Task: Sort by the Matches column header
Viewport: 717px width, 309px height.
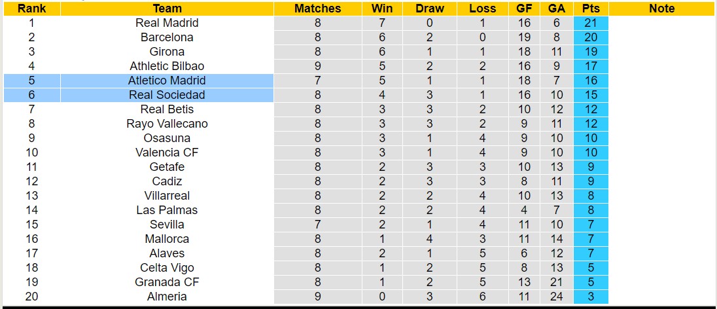Action: (x=317, y=9)
